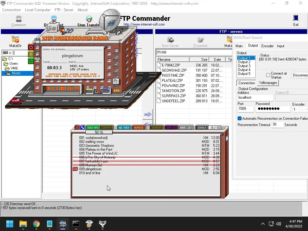Click the right arrow transfer icon
The width and height of the screenshot is (308, 231).
pyautogui.click(x=148, y=115)
